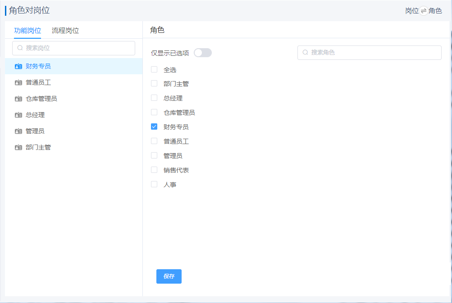452x303 pixels.
Task: Click the ID card icon beside 财务专员
Action: (x=18, y=66)
